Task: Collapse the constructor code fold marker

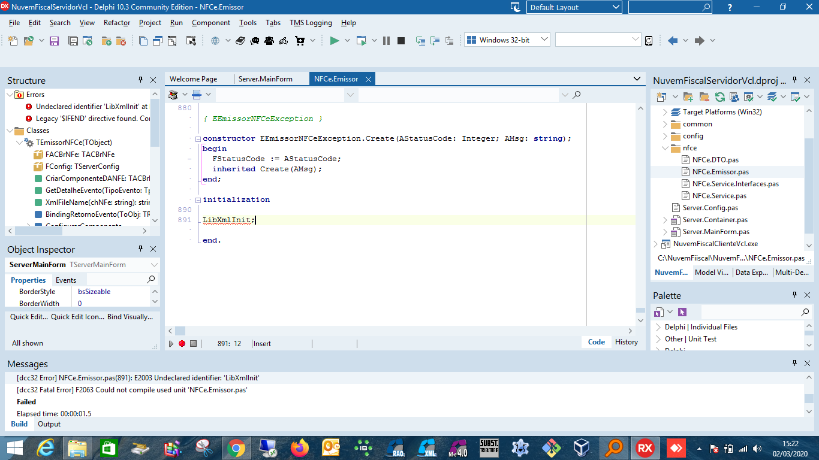Action: coord(198,139)
